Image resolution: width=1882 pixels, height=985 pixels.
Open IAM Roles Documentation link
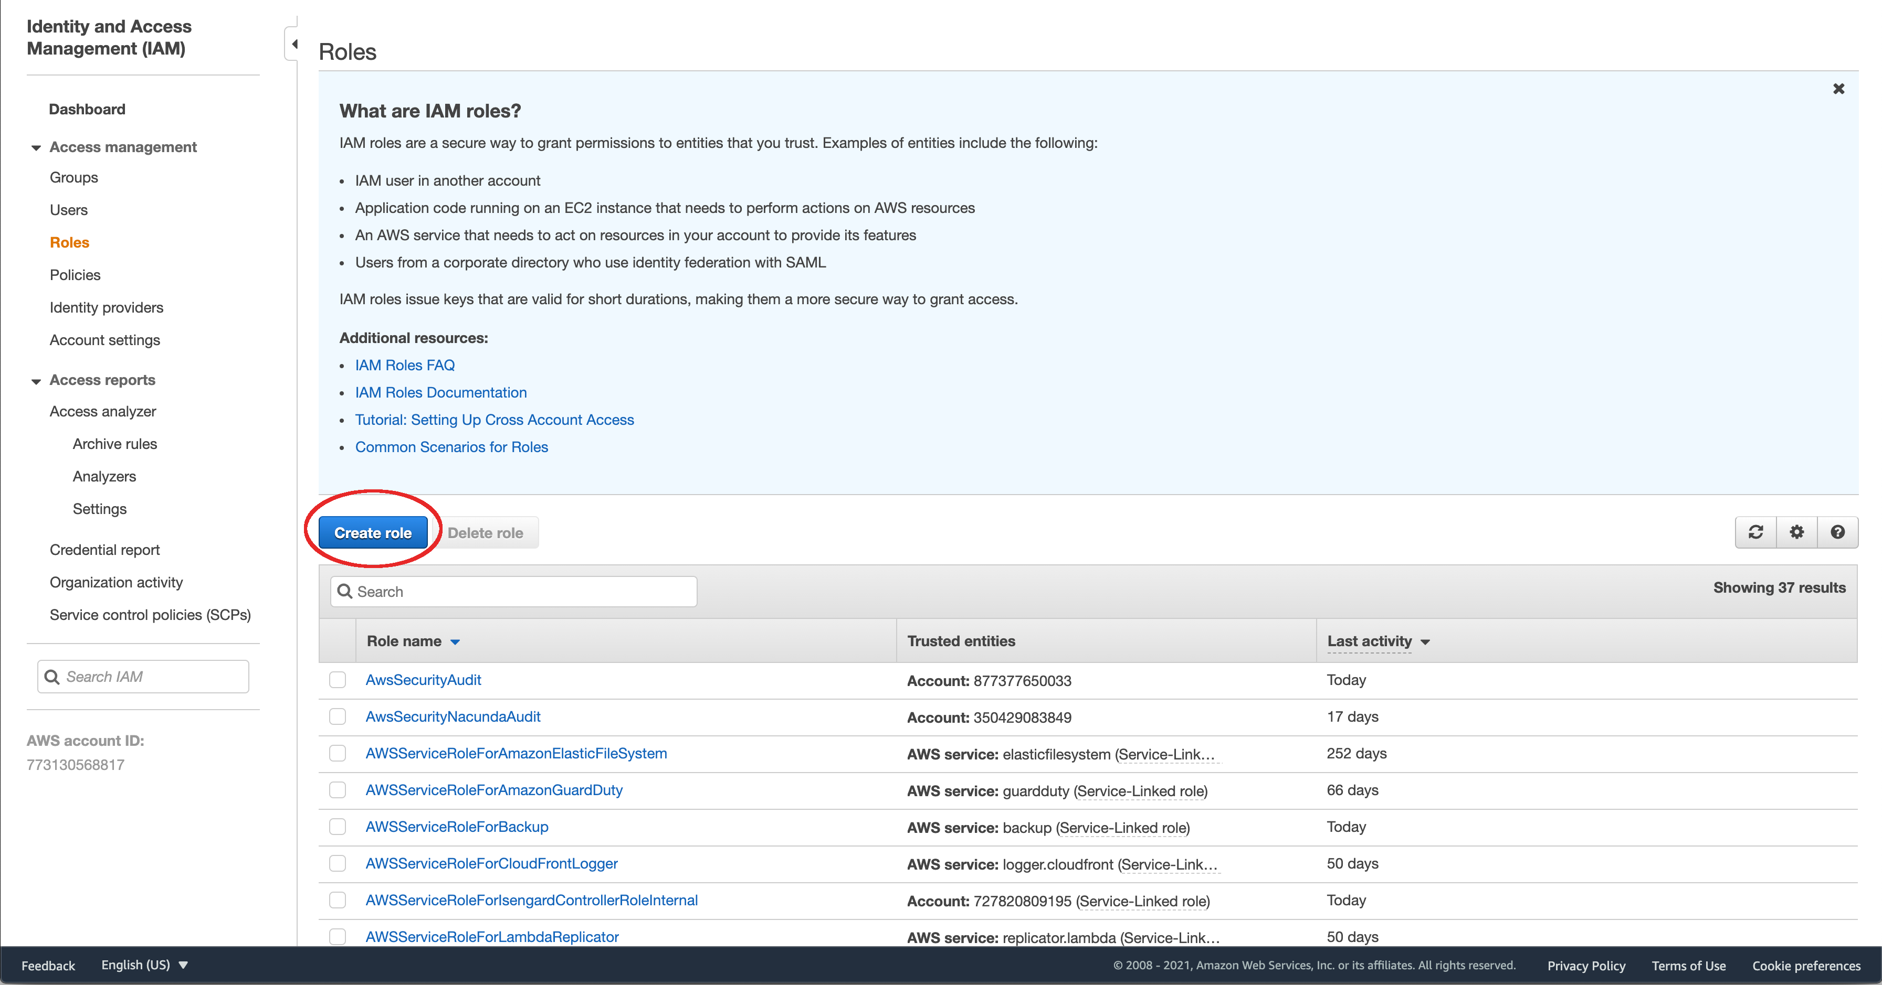440,393
